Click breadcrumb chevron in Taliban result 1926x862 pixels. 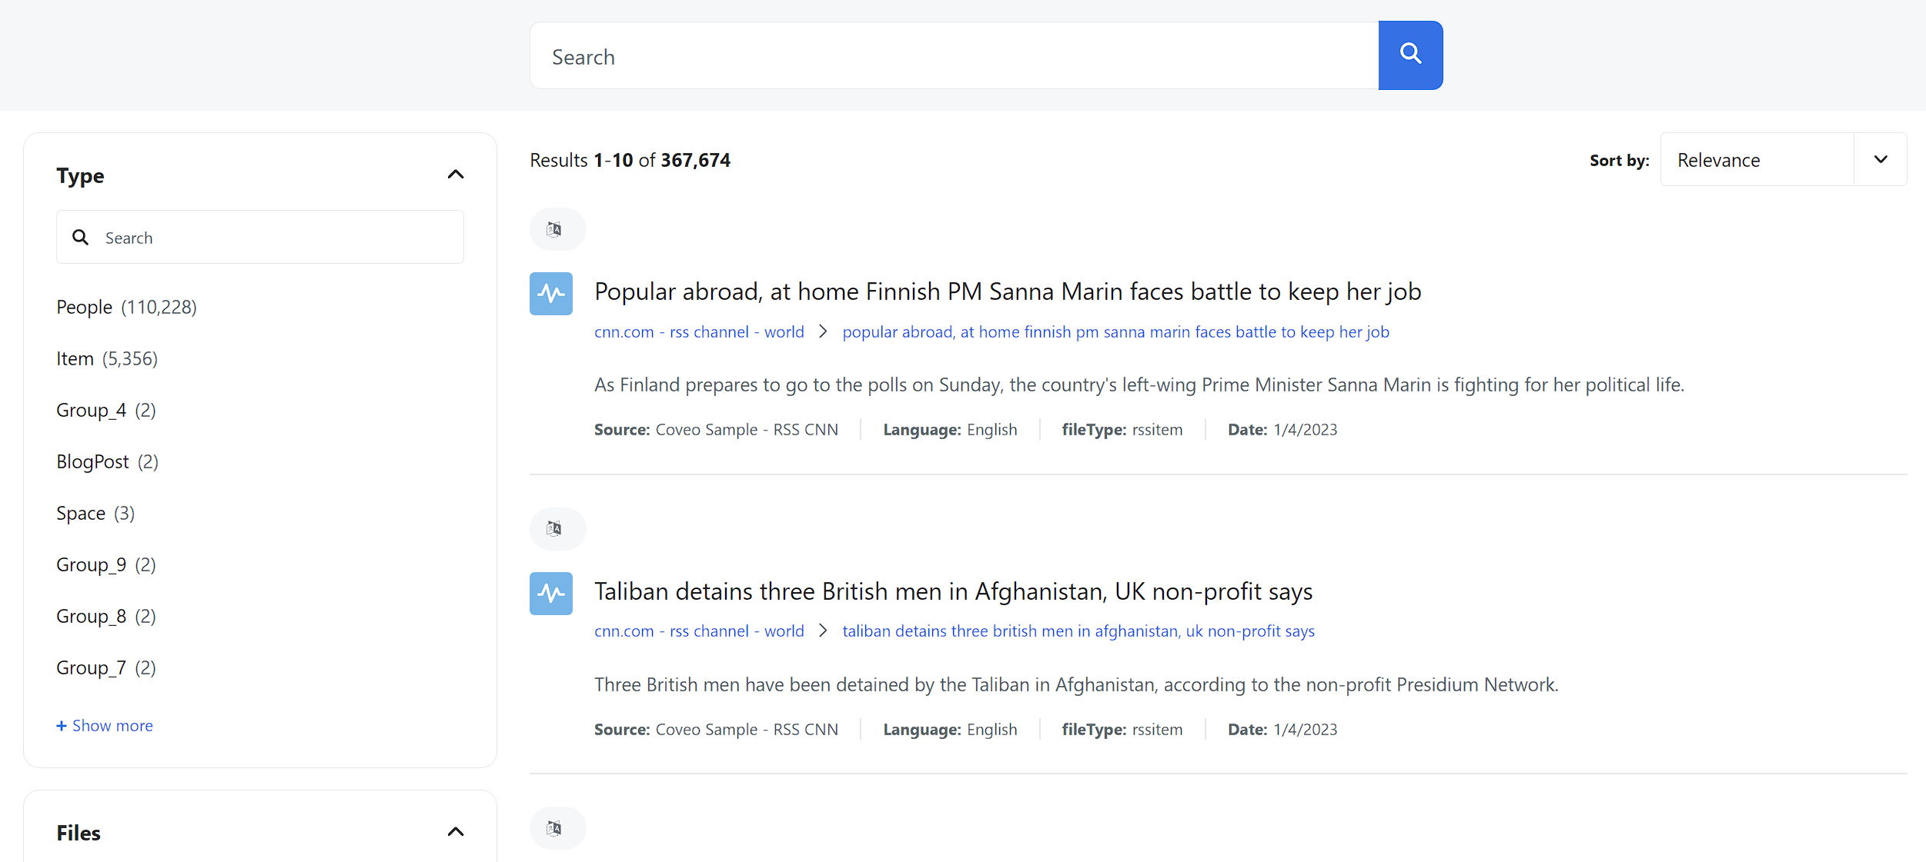[823, 631]
